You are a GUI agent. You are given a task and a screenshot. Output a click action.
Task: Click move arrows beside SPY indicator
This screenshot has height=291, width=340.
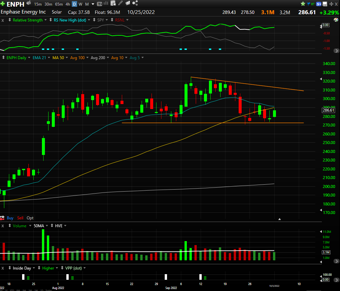(94, 20)
